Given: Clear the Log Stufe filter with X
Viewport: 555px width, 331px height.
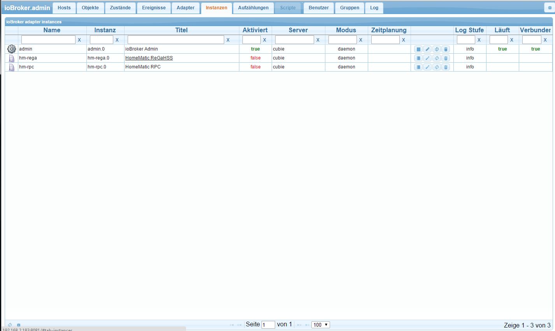Looking at the screenshot, I should click(479, 40).
